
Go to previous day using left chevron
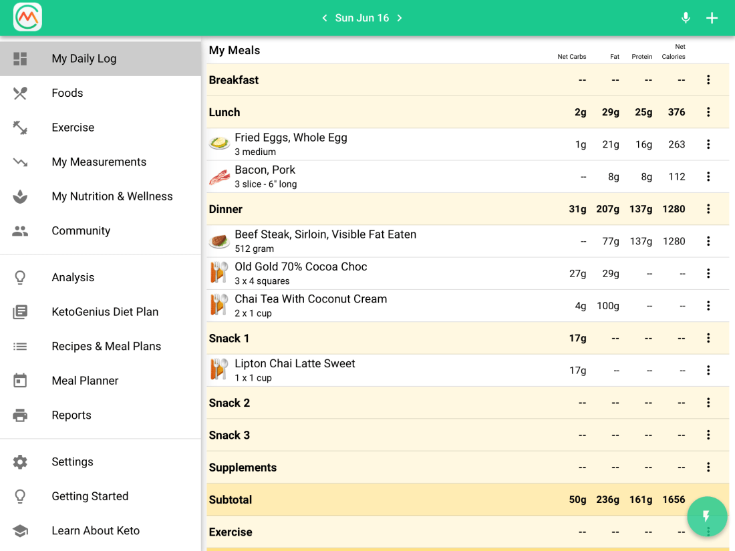pos(325,18)
